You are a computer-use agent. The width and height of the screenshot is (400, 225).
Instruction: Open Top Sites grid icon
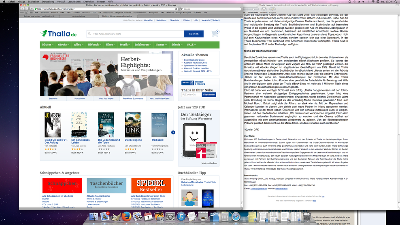[31, 13]
